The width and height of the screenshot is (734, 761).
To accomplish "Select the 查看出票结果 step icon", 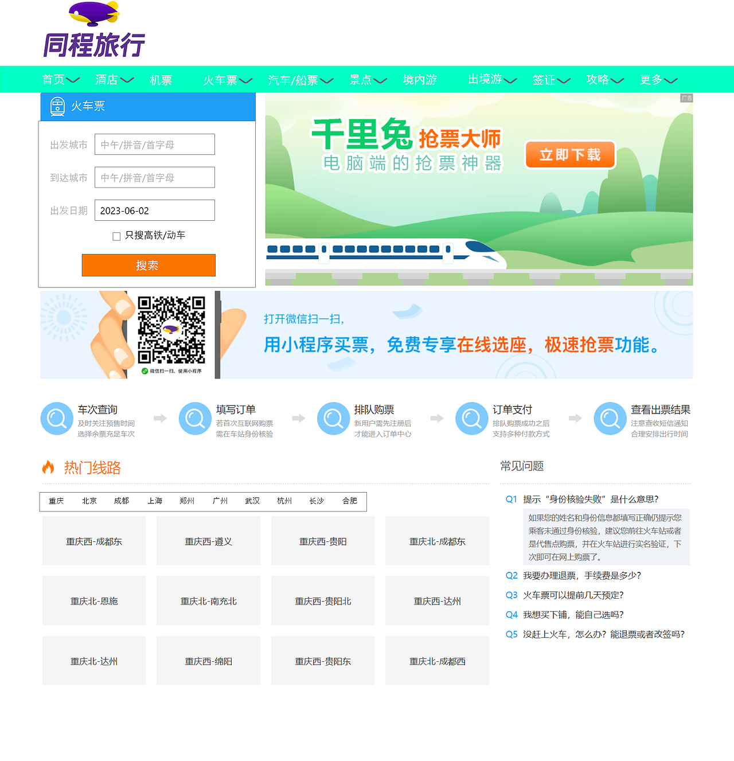I will coord(610,419).
